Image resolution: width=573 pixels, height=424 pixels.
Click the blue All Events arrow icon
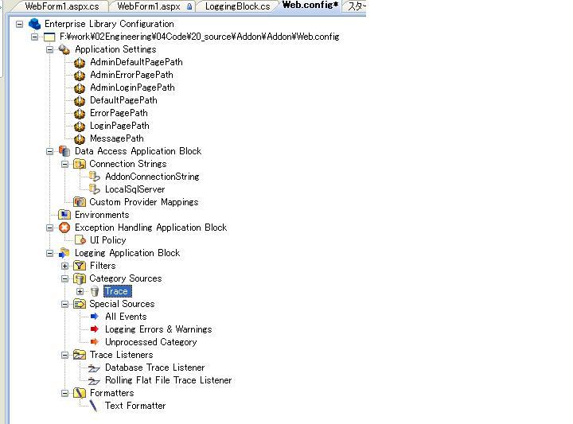point(94,317)
